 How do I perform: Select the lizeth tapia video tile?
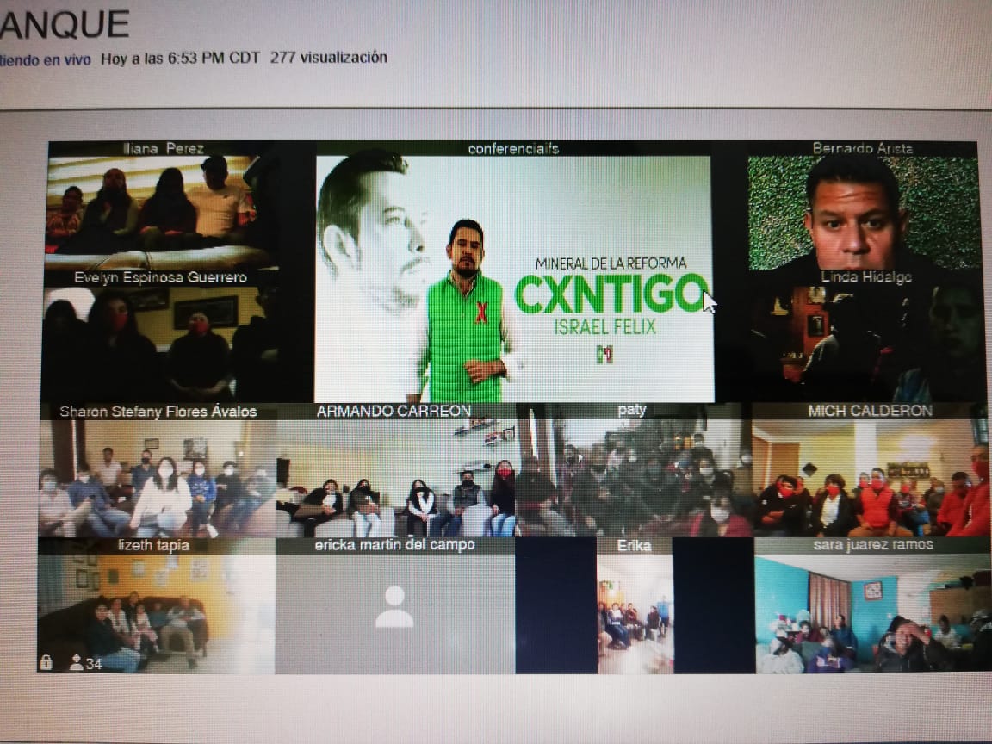156,605
